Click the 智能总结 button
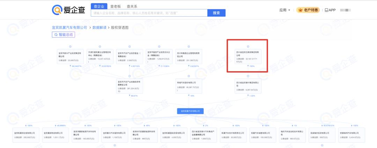This screenshot has width=377, height=148. tap(63, 34)
